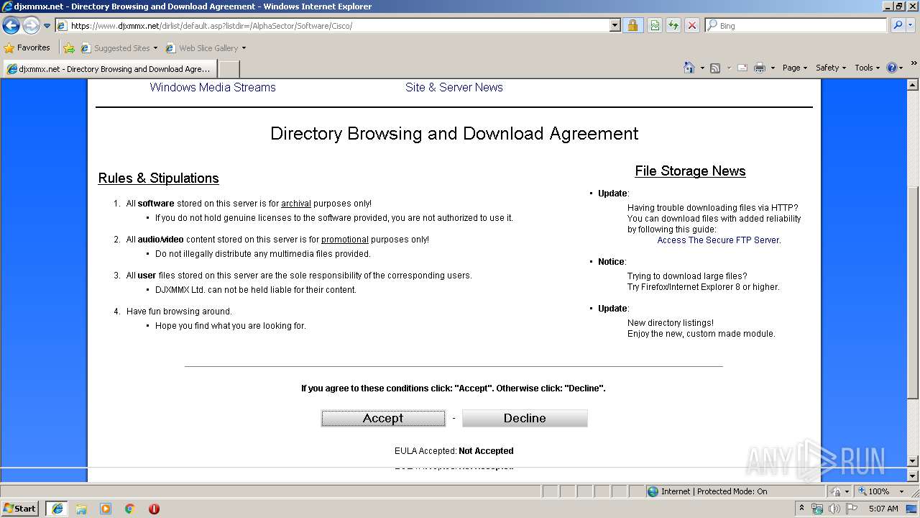Click the red Opera-style taskbar icon

[154, 509]
